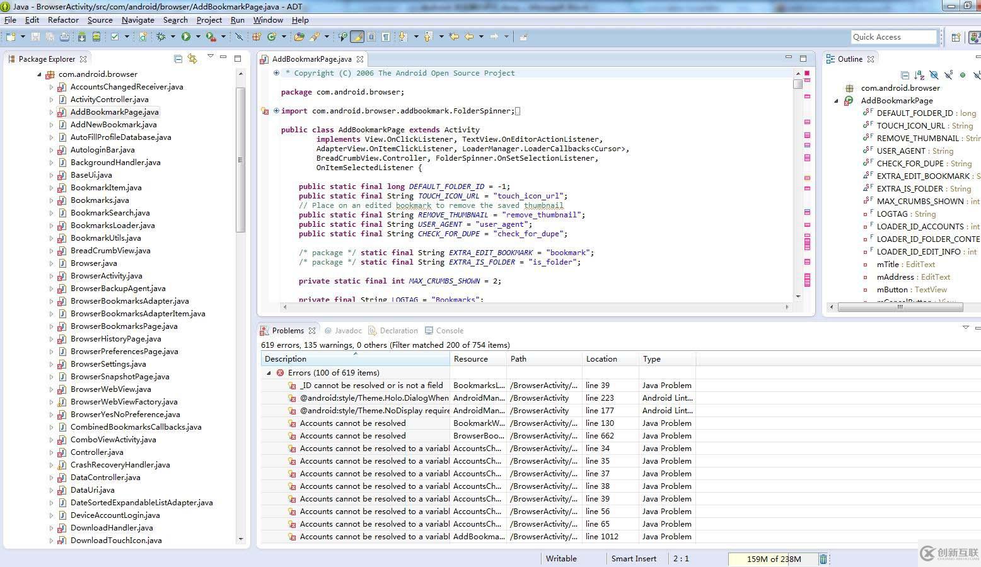Open the Refactor menu
Viewport: 981px width, 567px height.
coord(63,20)
